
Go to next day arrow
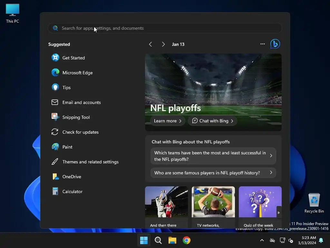click(x=163, y=44)
